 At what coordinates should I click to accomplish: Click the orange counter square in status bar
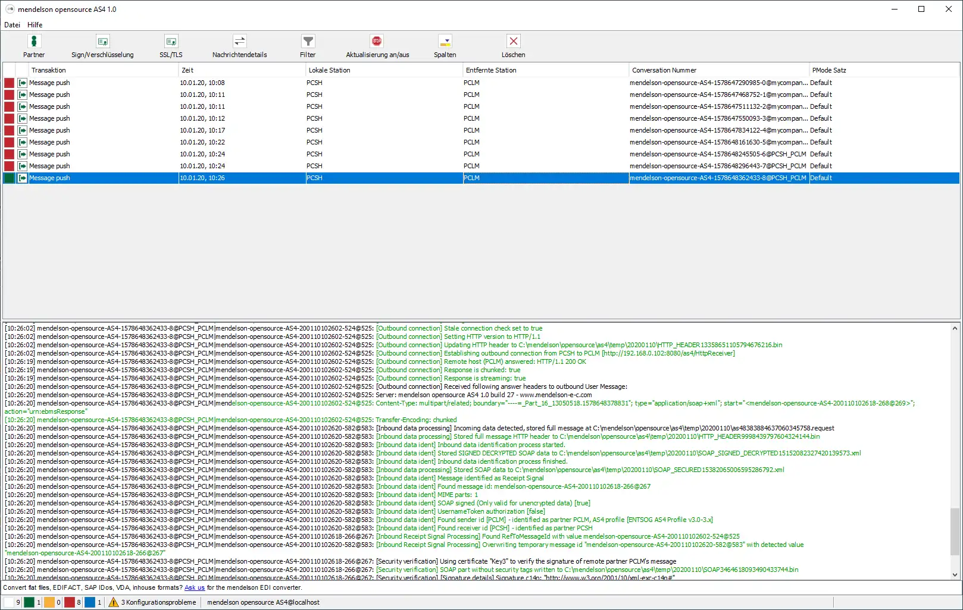coord(49,602)
